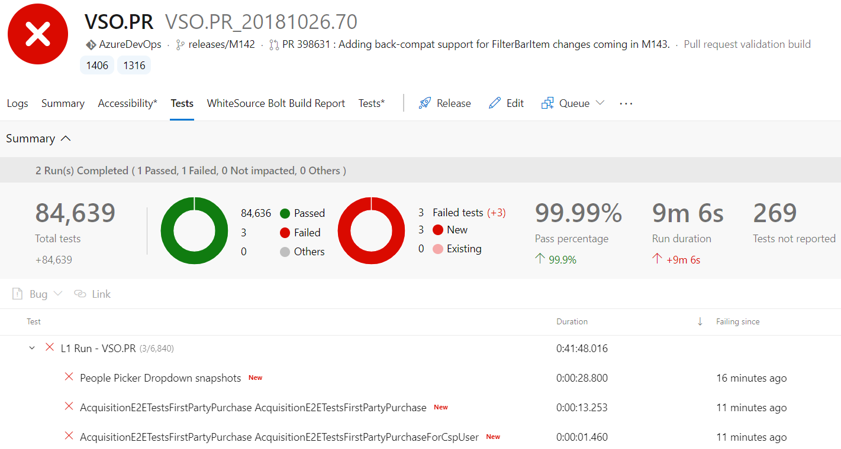Select the Tests tab

coord(182,103)
